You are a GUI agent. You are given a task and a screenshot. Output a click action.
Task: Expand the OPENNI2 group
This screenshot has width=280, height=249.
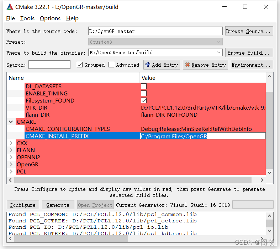(x=11, y=157)
